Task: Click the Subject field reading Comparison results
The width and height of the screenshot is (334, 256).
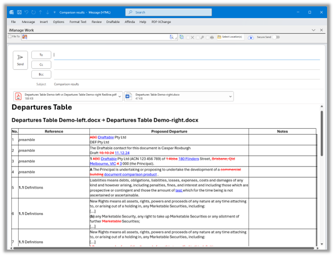Action: click(187, 84)
